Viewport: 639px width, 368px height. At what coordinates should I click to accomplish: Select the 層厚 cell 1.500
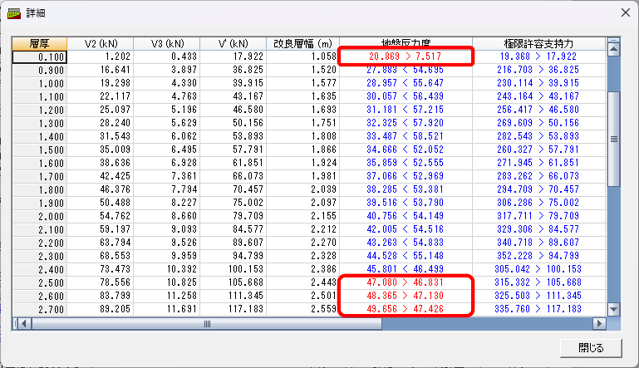tap(40, 150)
